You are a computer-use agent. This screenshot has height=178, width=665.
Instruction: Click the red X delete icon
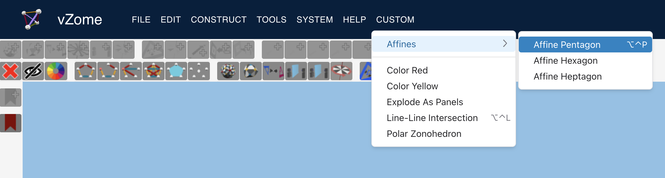(x=11, y=71)
